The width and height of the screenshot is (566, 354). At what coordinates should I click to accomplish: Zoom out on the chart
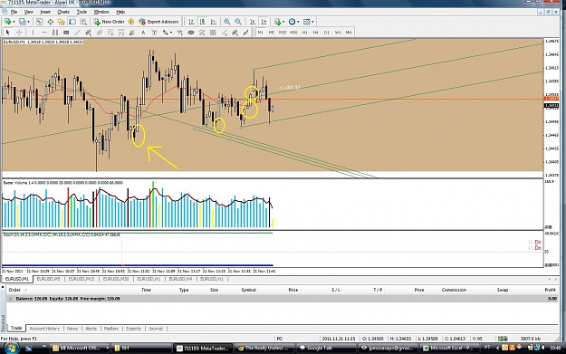coord(238,22)
